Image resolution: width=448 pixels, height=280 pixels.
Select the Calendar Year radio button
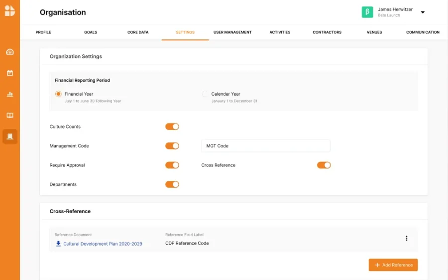pyautogui.click(x=205, y=94)
